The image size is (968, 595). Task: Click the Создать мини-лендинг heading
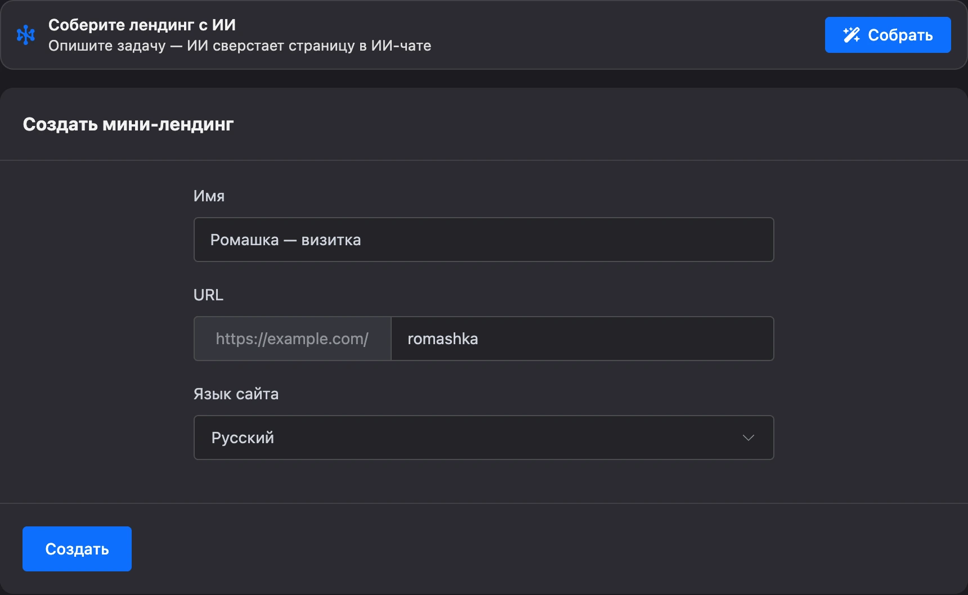[128, 124]
